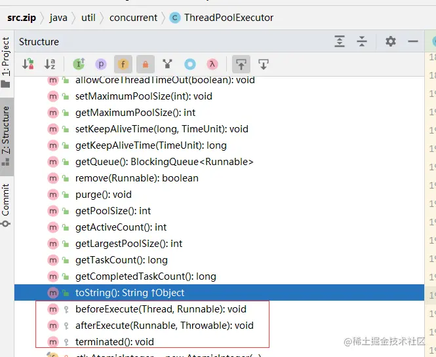This screenshot has height=357, width=436.
Task: Click the concurrent breadcrumb
Action: click(x=133, y=18)
